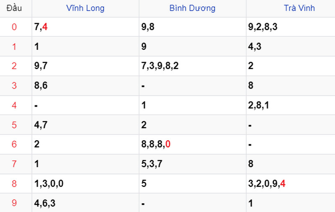
Task: Click Vĩnh Long cell showing 1,3,0,0
Action: click(x=85, y=183)
